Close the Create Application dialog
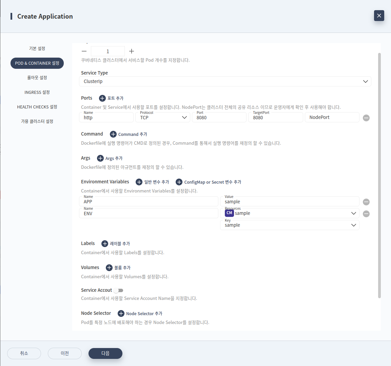Image resolution: width=391 pixels, height=366 pixels. [x=379, y=16]
